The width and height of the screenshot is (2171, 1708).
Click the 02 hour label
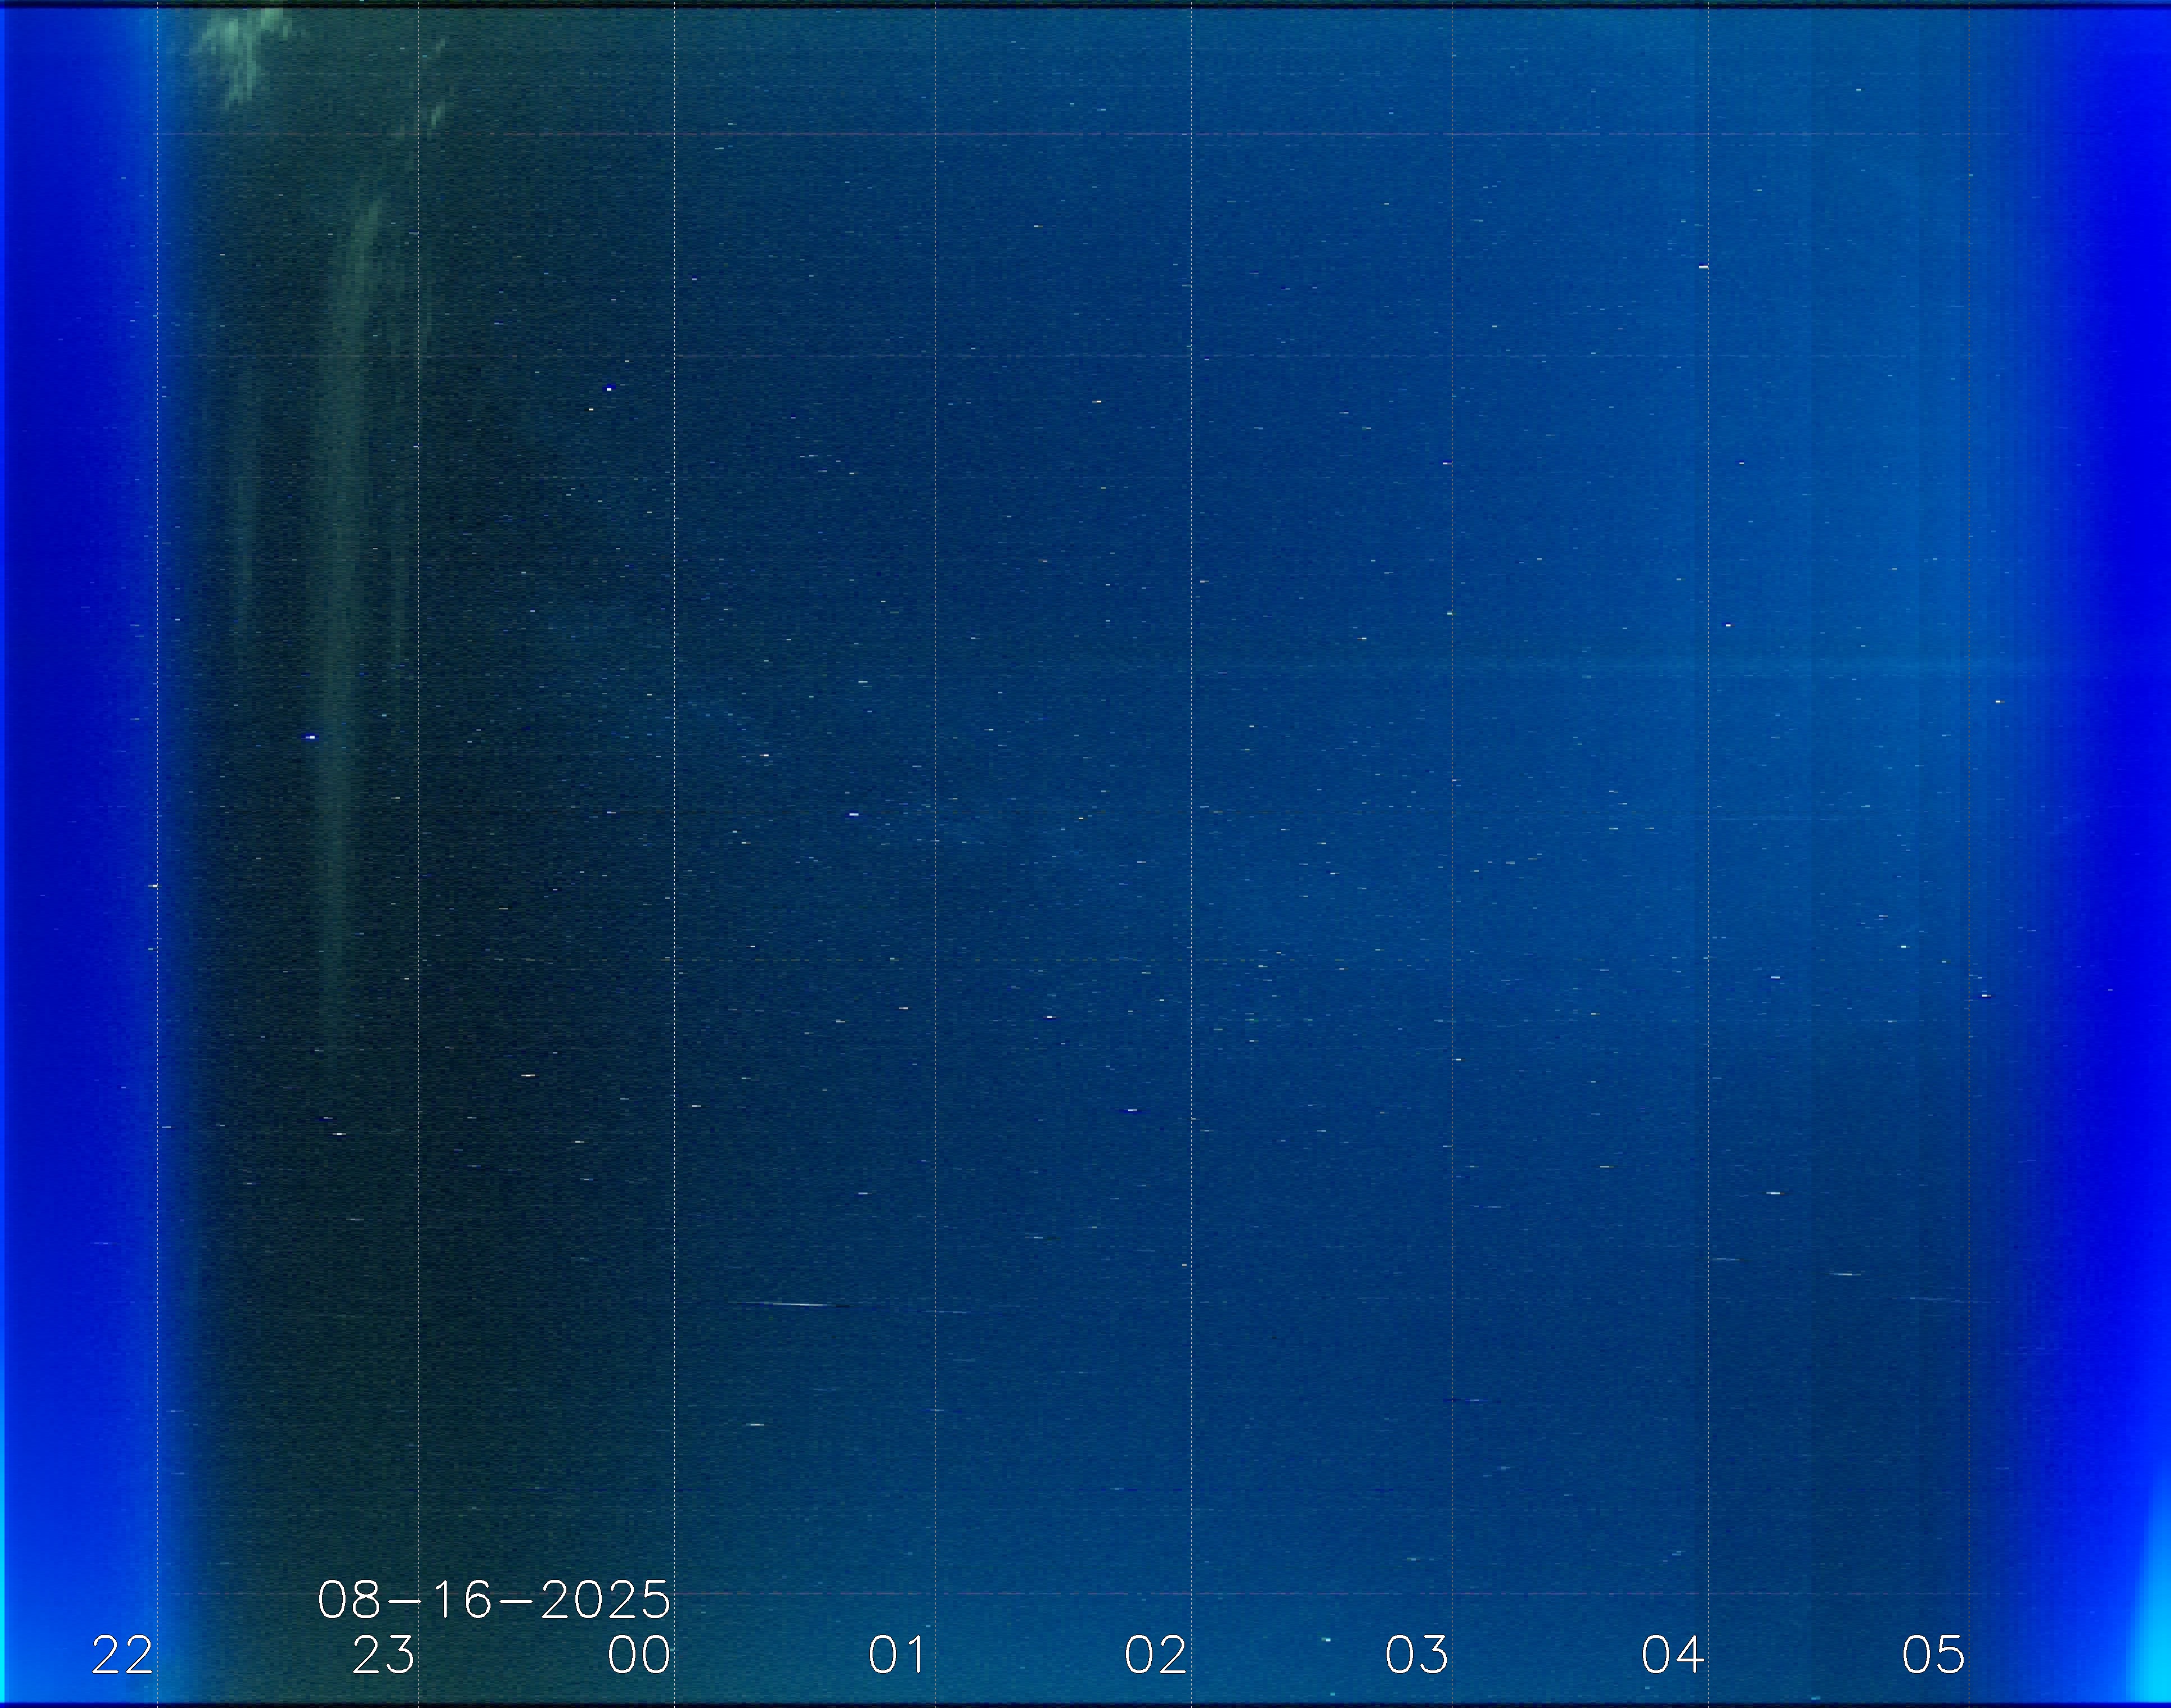tap(1156, 1655)
